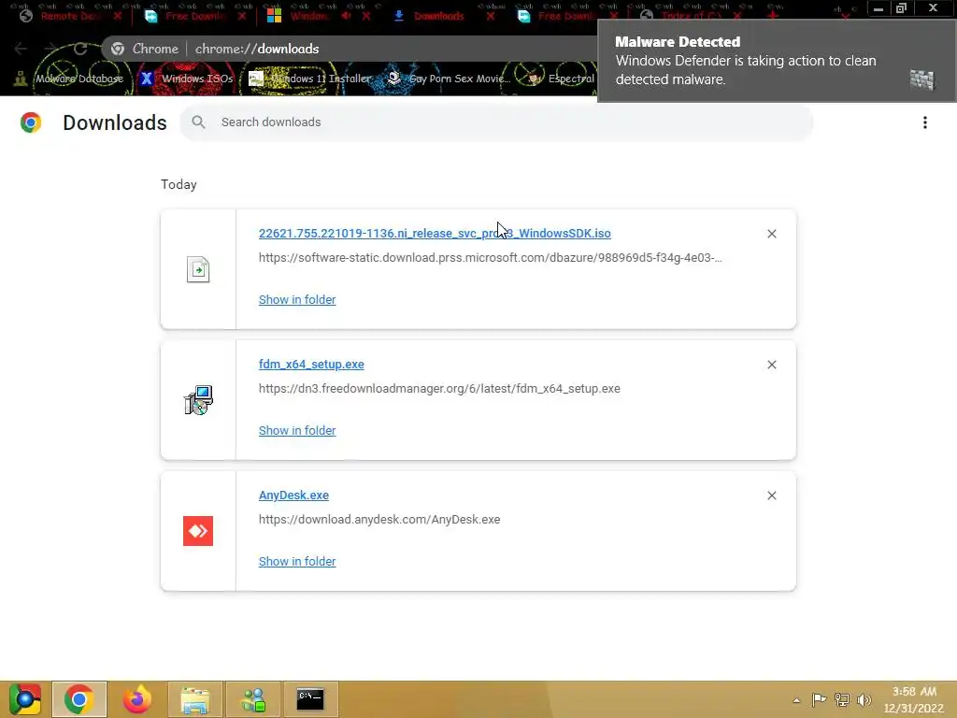Open the Espectral bookmark
The height and width of the screenshot is (718, 957).
[561, 79]
